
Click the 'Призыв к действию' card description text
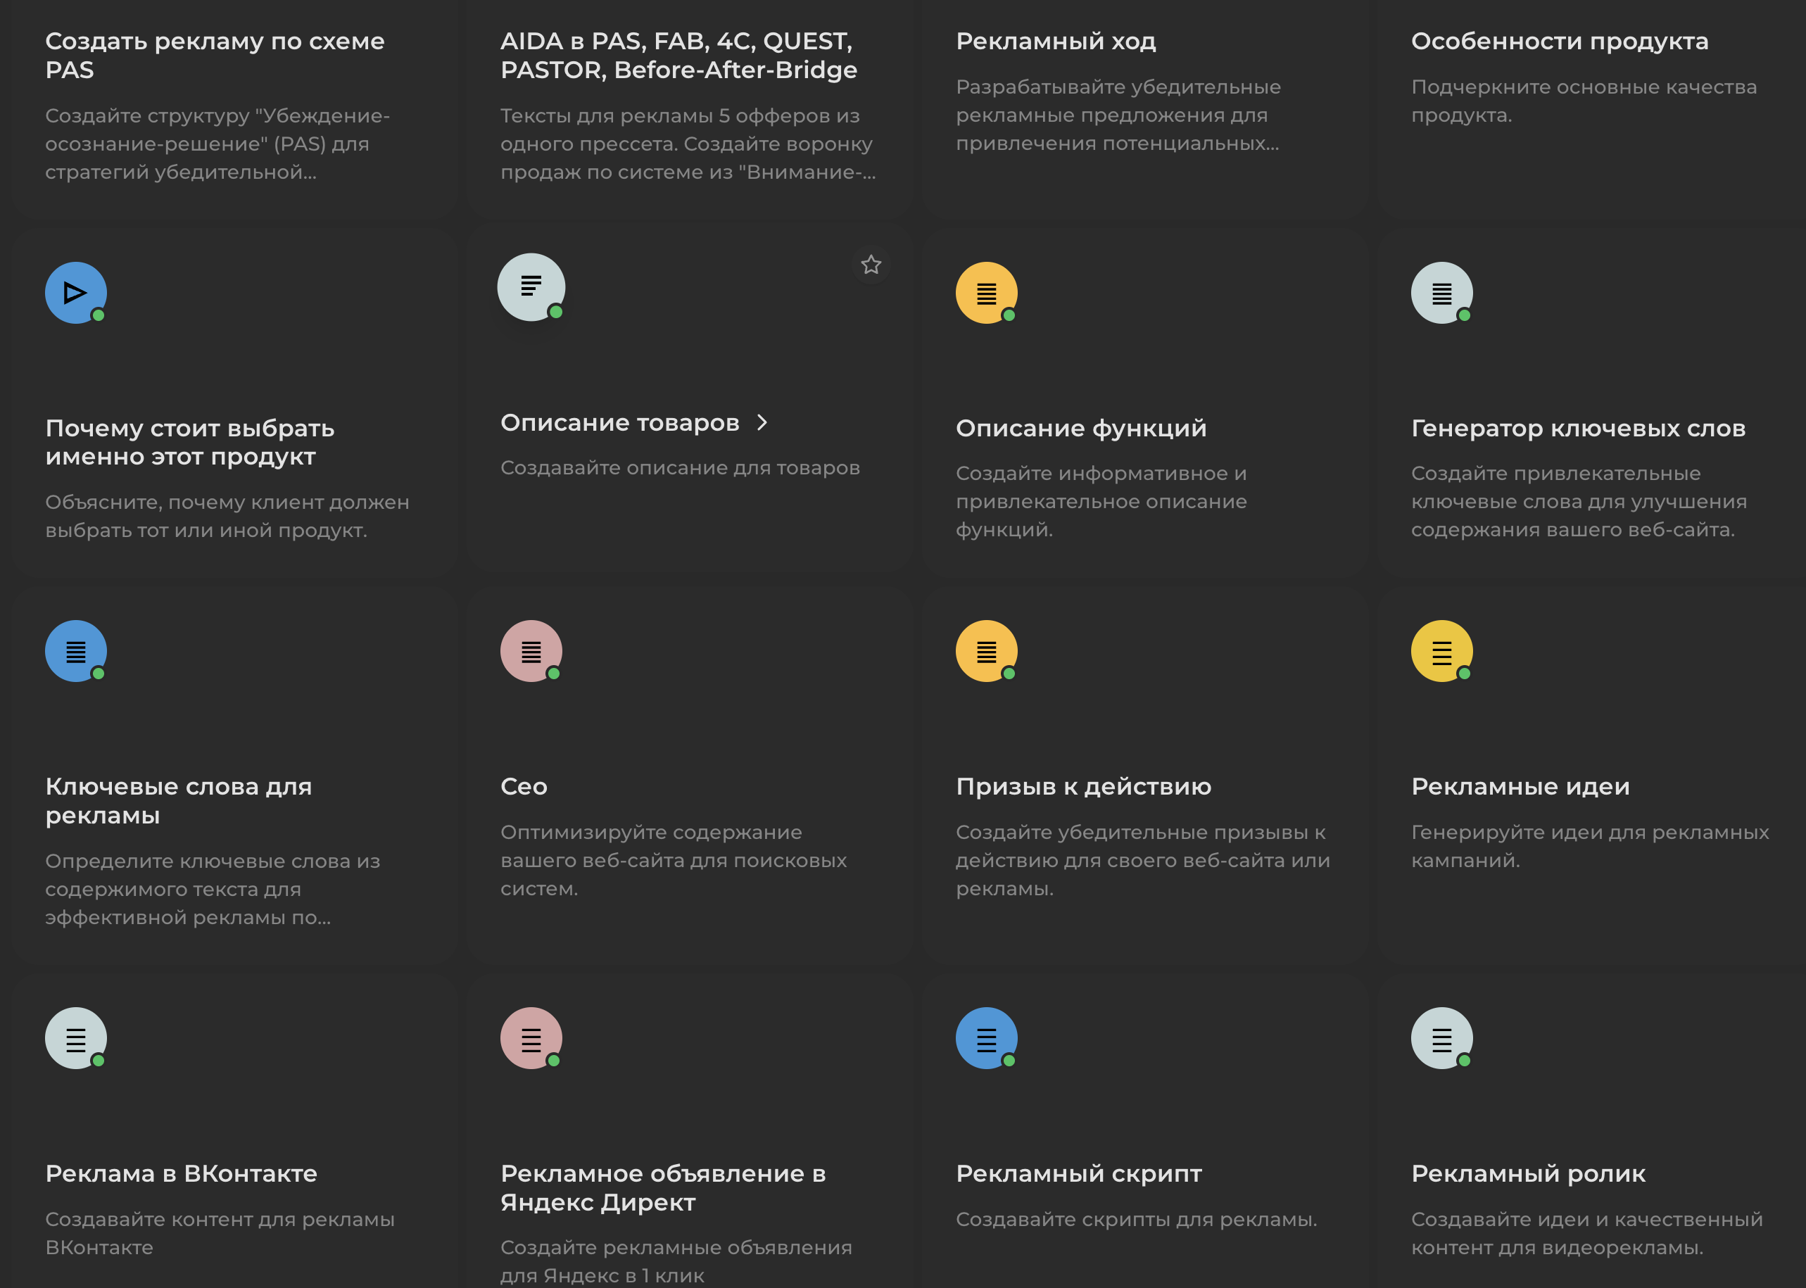click(1142, 861)
